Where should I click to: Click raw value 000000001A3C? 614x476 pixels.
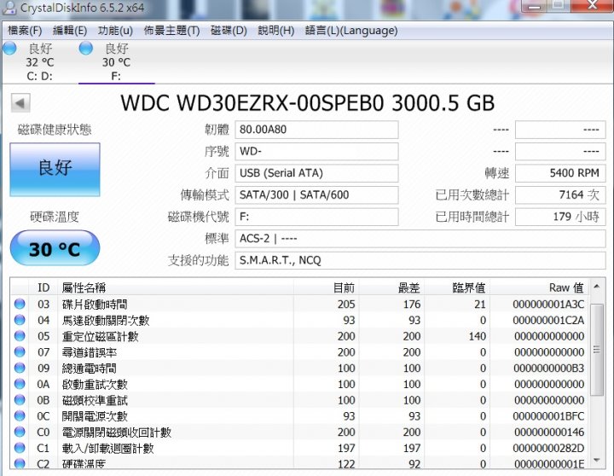click(548, 304)
